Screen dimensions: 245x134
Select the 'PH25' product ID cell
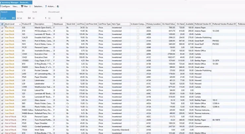28,126
